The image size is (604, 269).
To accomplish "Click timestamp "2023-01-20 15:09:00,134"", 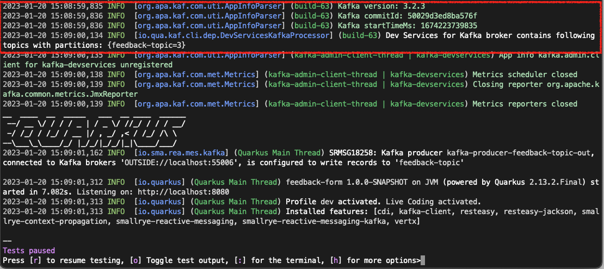I will (x=52, y=35).
